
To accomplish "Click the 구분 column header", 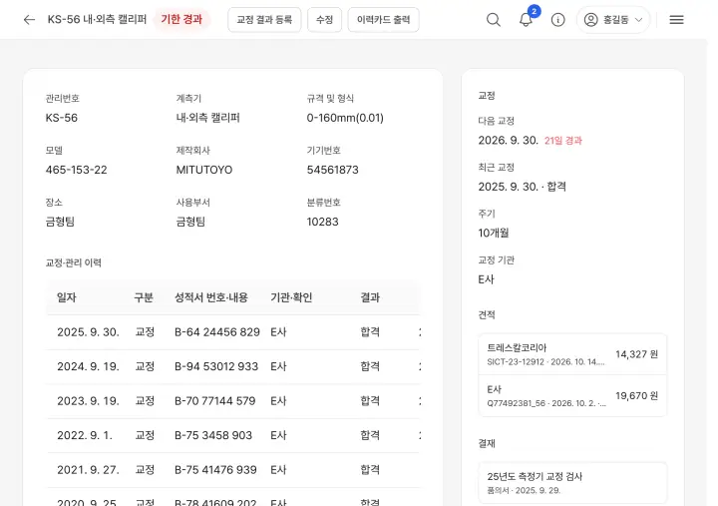I will pyautogui.click(x=144, y=297).
